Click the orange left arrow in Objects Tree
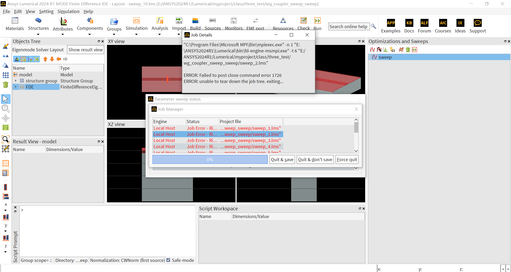Viewport: 511px width, 272px height. (x=59, y=59)
